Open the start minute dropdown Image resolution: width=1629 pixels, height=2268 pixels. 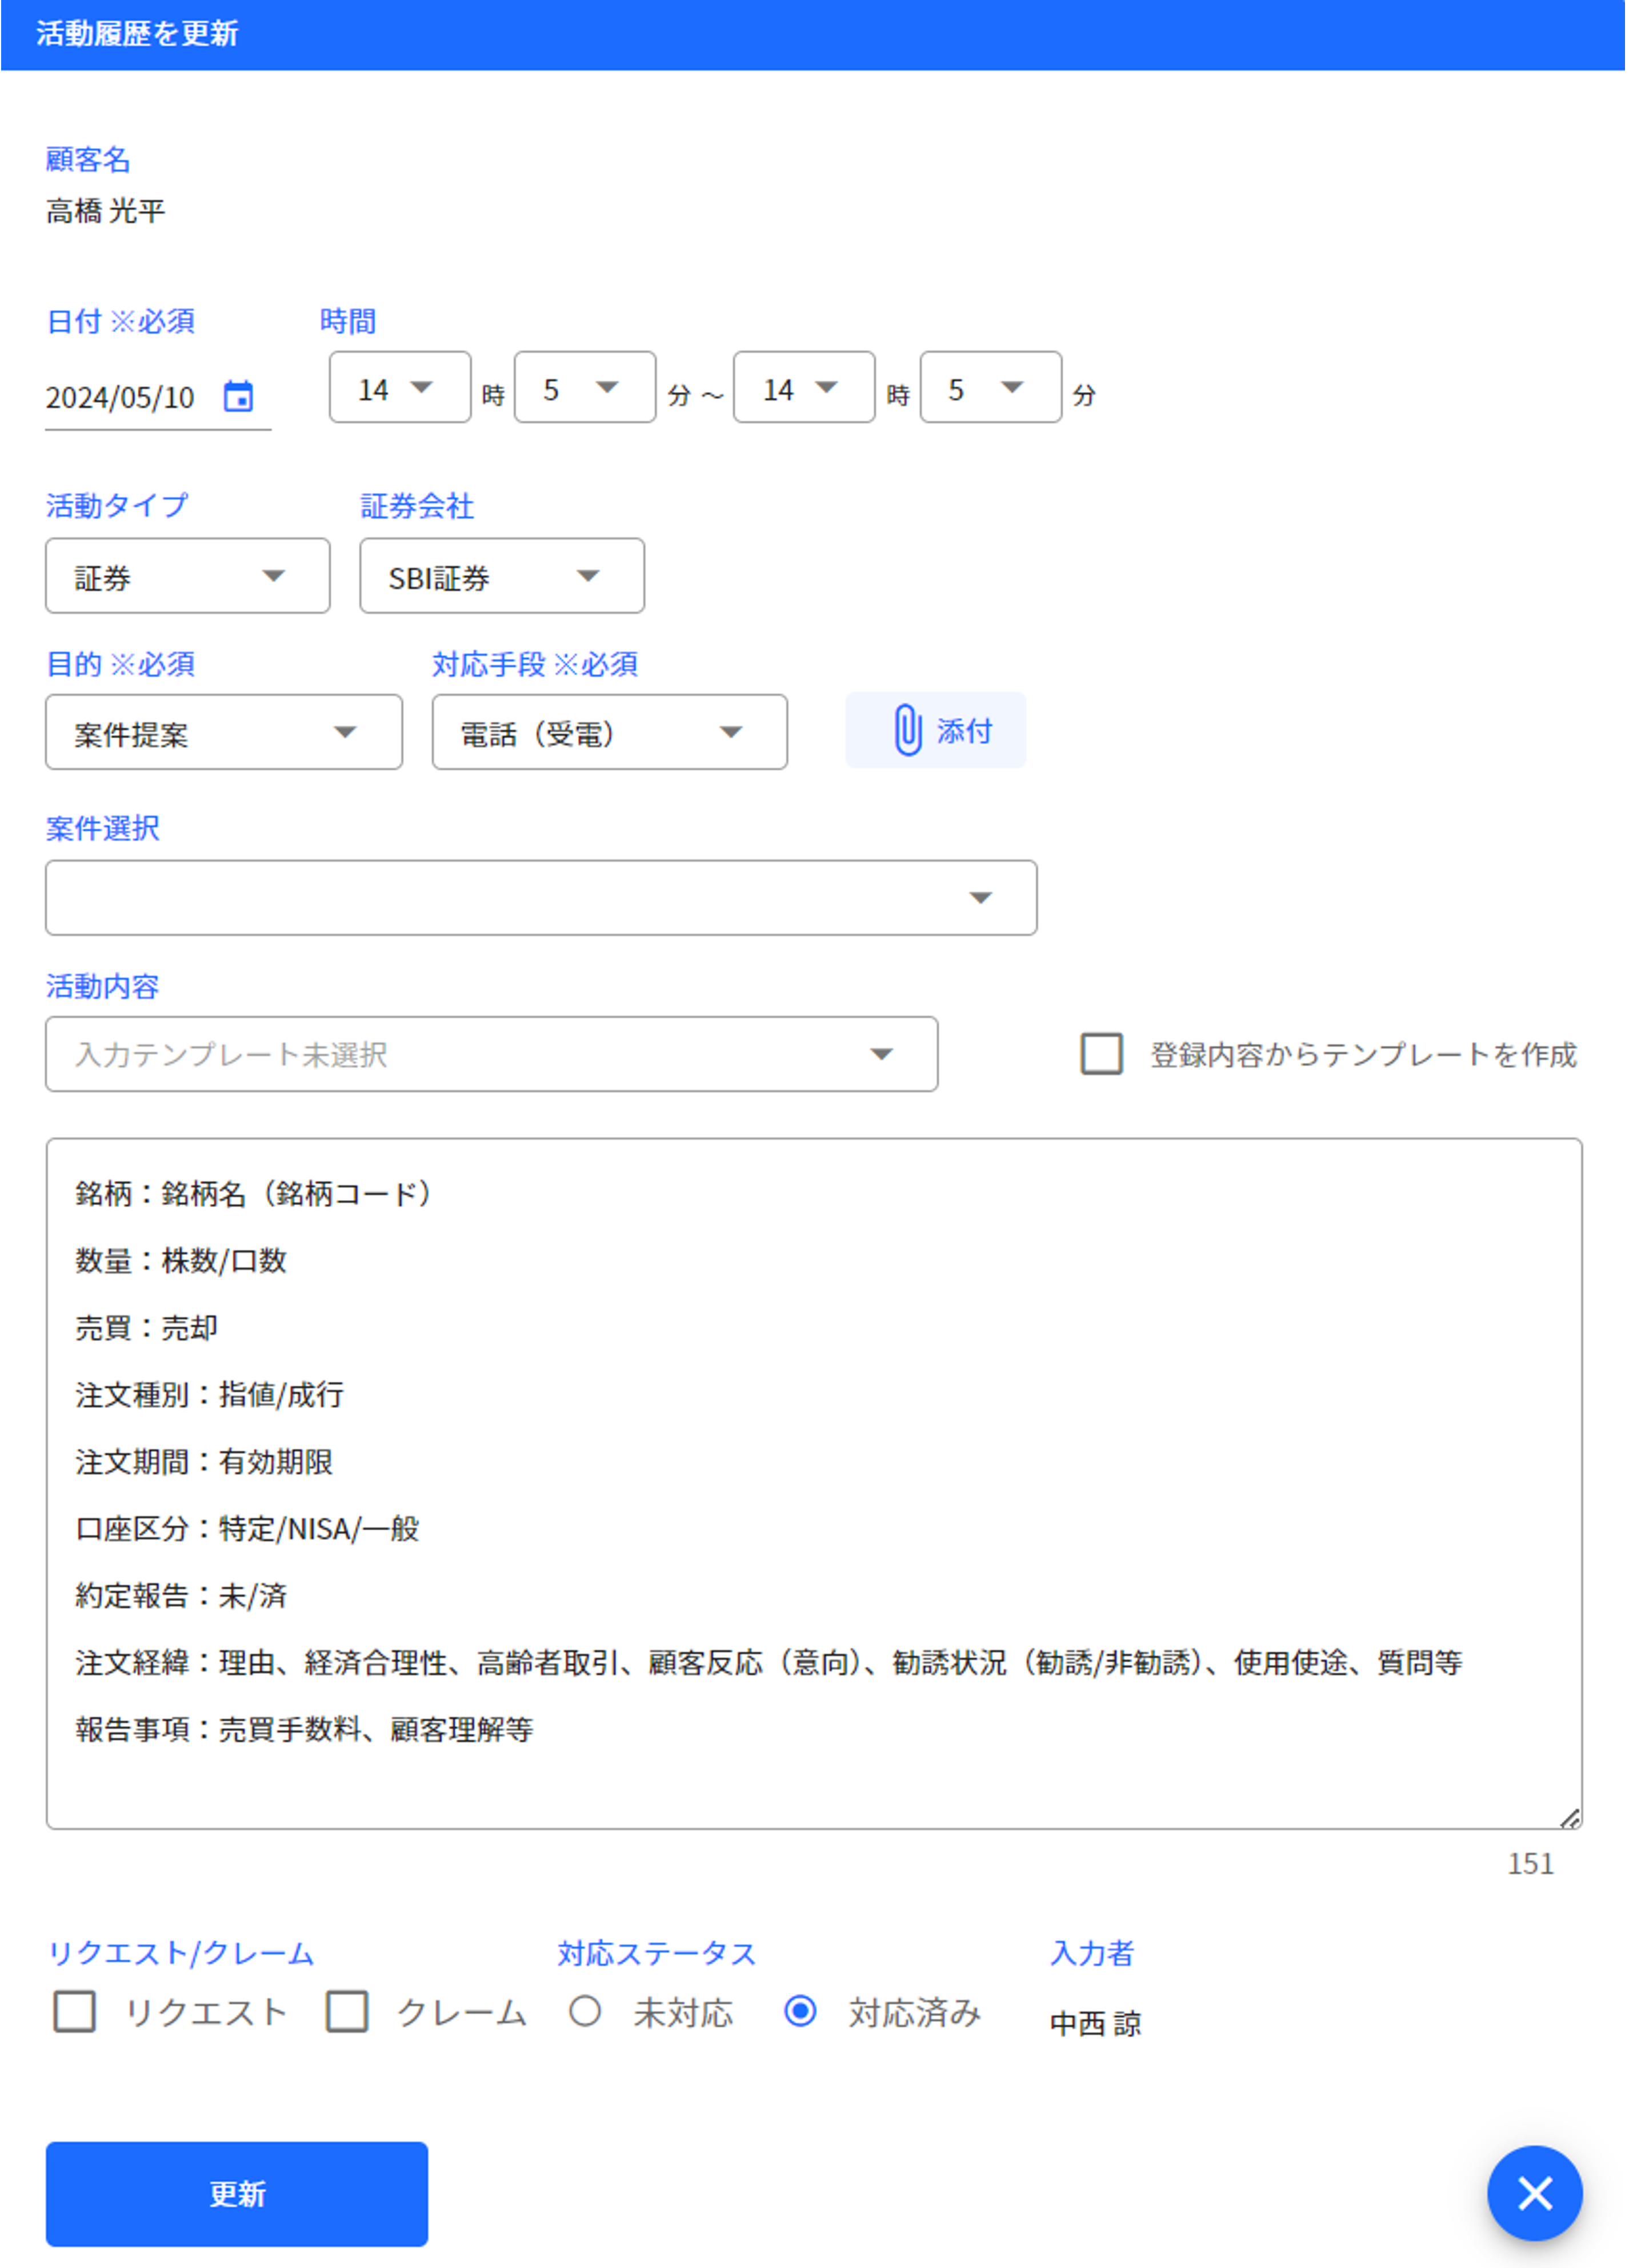click(584, 388)
